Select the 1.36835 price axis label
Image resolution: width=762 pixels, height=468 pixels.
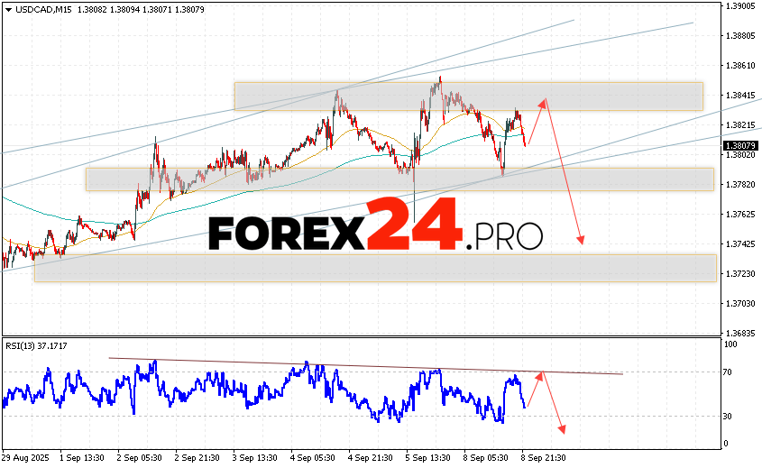coord(740,334)
